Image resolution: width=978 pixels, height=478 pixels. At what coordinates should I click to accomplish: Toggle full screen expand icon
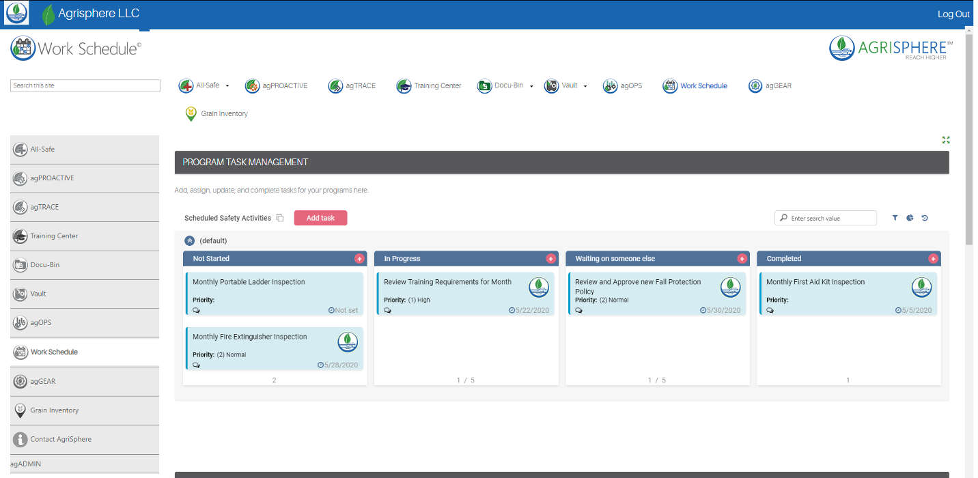(x=946, y=140)
